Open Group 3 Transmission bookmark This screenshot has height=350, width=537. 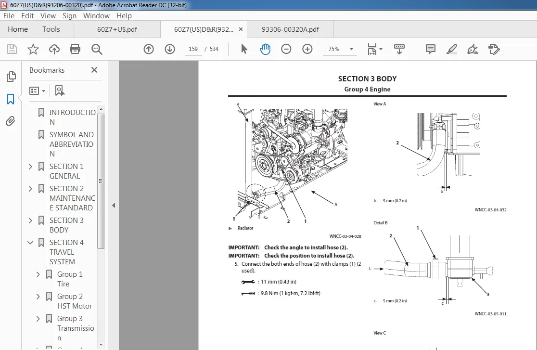click(x=76, y=328)
